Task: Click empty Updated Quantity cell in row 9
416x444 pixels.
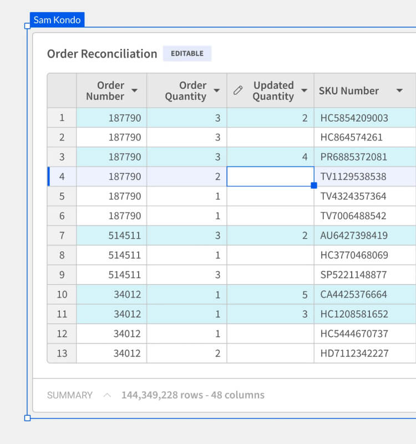Action: 270,275
